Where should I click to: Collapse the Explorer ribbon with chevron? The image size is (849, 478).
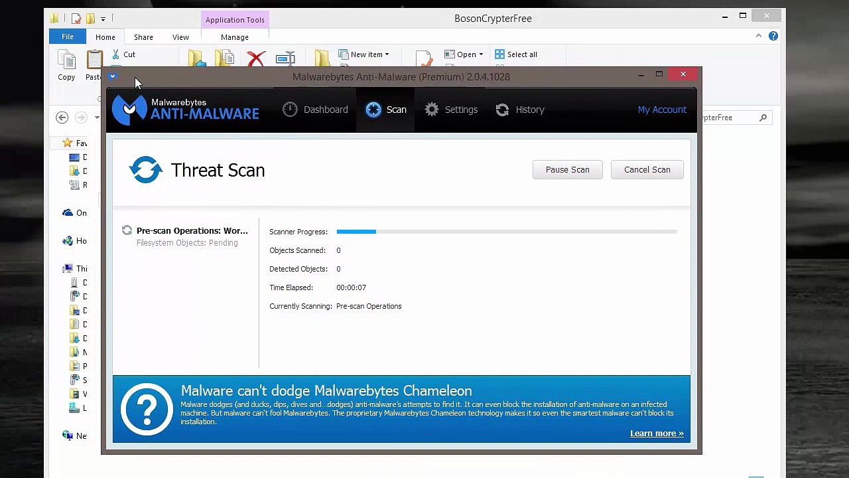pos(759,36)
